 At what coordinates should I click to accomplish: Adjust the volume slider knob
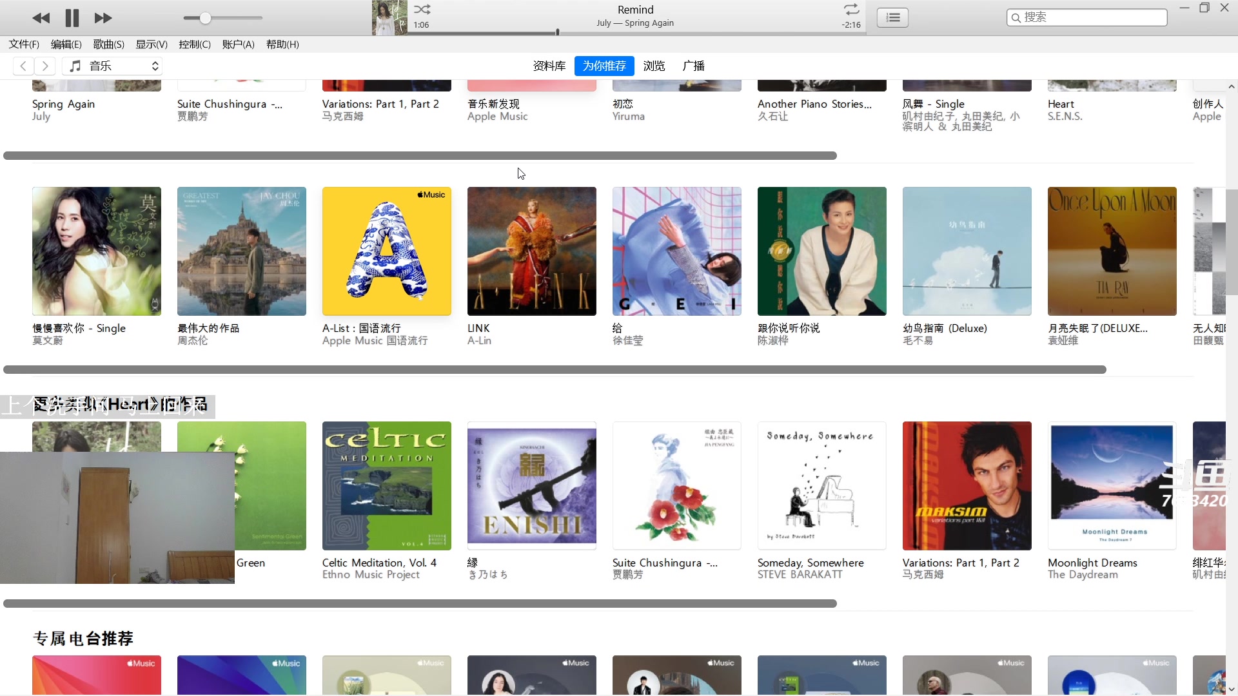pos(205,18)
